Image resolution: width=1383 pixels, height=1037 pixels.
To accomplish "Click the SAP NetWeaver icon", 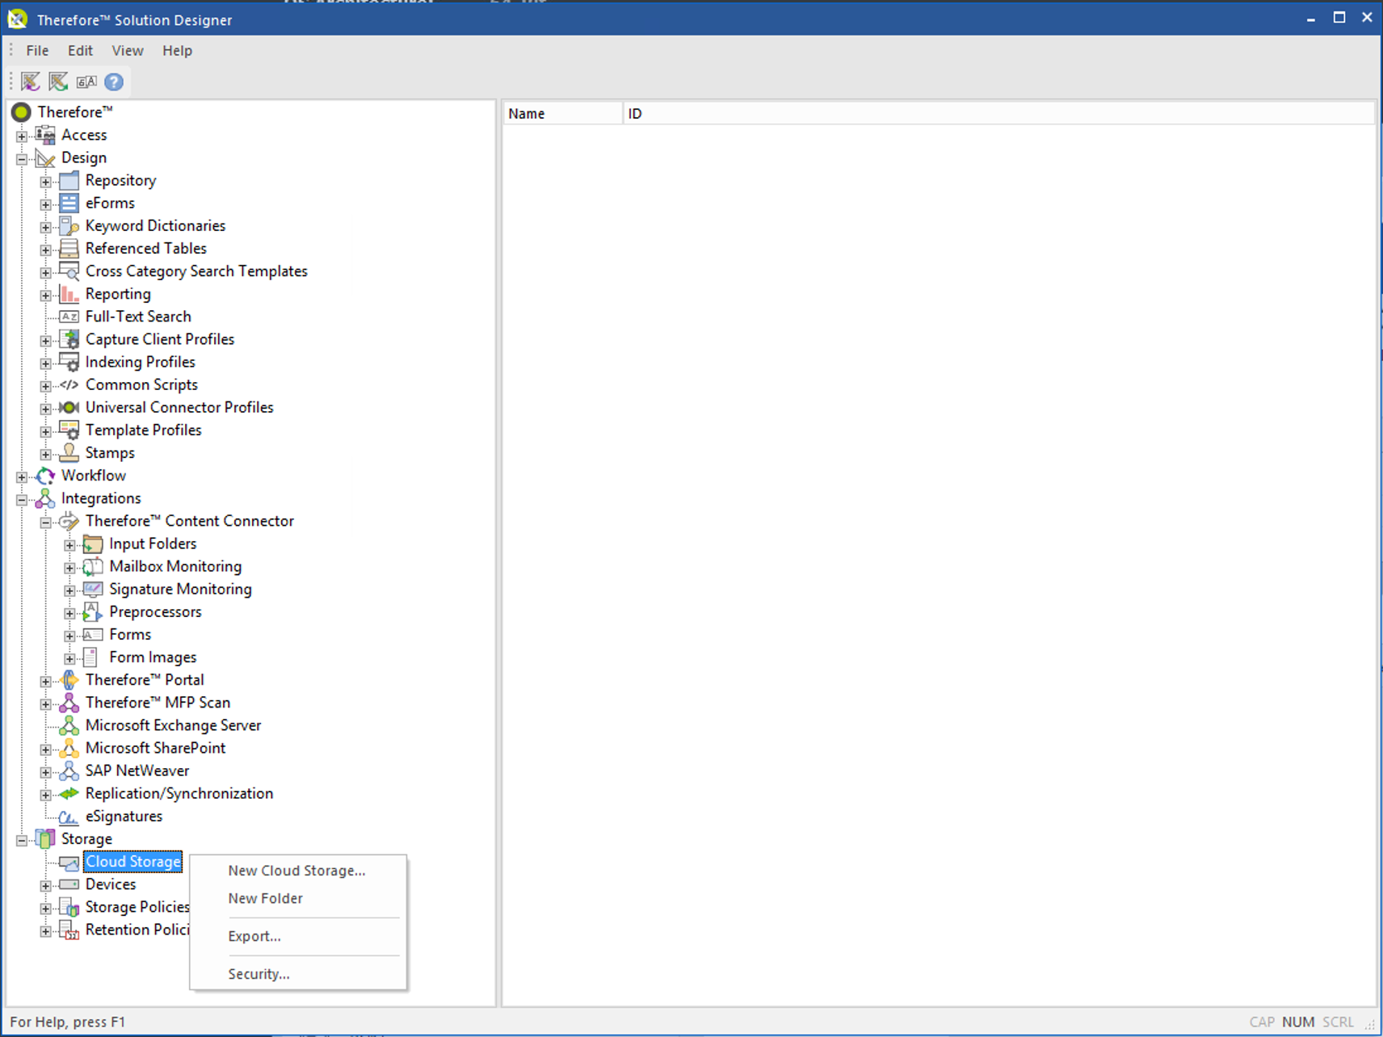I will click(x=69, y=770).
